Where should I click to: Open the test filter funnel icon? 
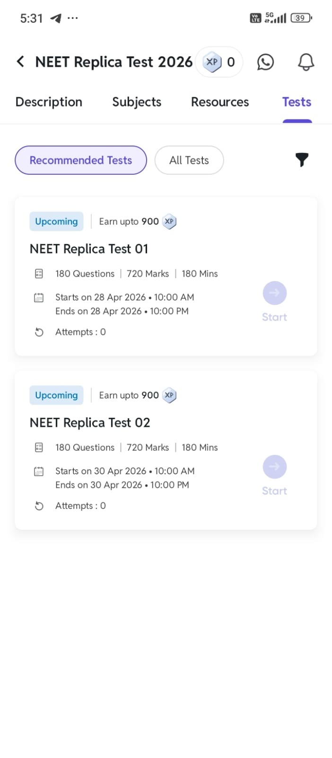pos(302,160)
